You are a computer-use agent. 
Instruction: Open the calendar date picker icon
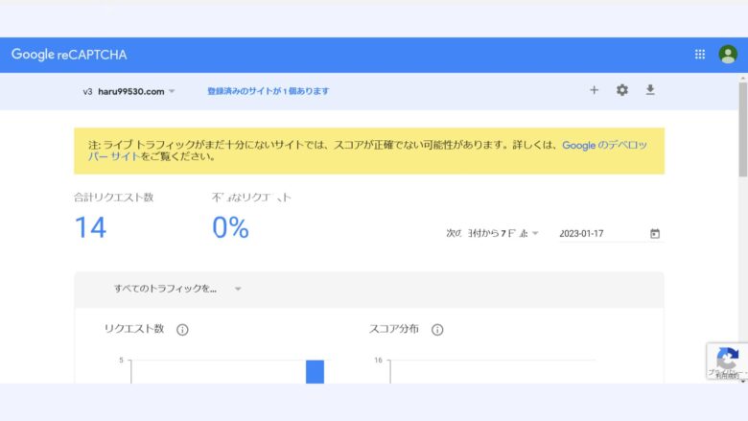(x=655, y=234)
